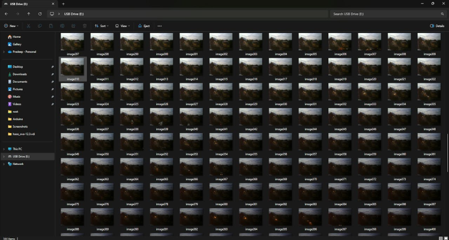Select the image400 thumbnail
The height and width of the screenshot is (240, 449).
pyautogui.click(x=429, y=217)
